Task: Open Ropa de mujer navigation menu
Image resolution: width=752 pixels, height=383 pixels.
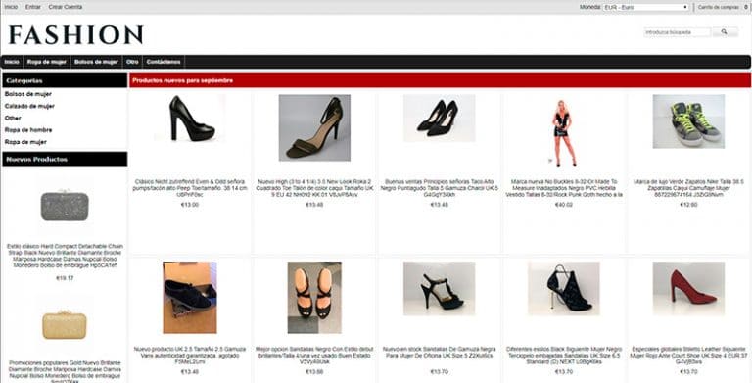Action: [x=47, y=62]
